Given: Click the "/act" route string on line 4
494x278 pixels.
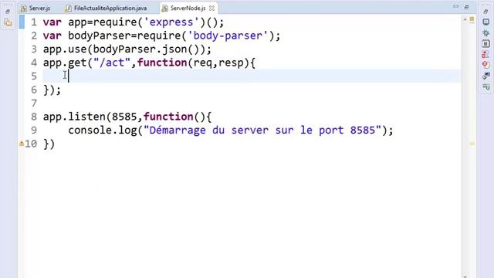Looking at the screenshot, I should pos(112,63).
